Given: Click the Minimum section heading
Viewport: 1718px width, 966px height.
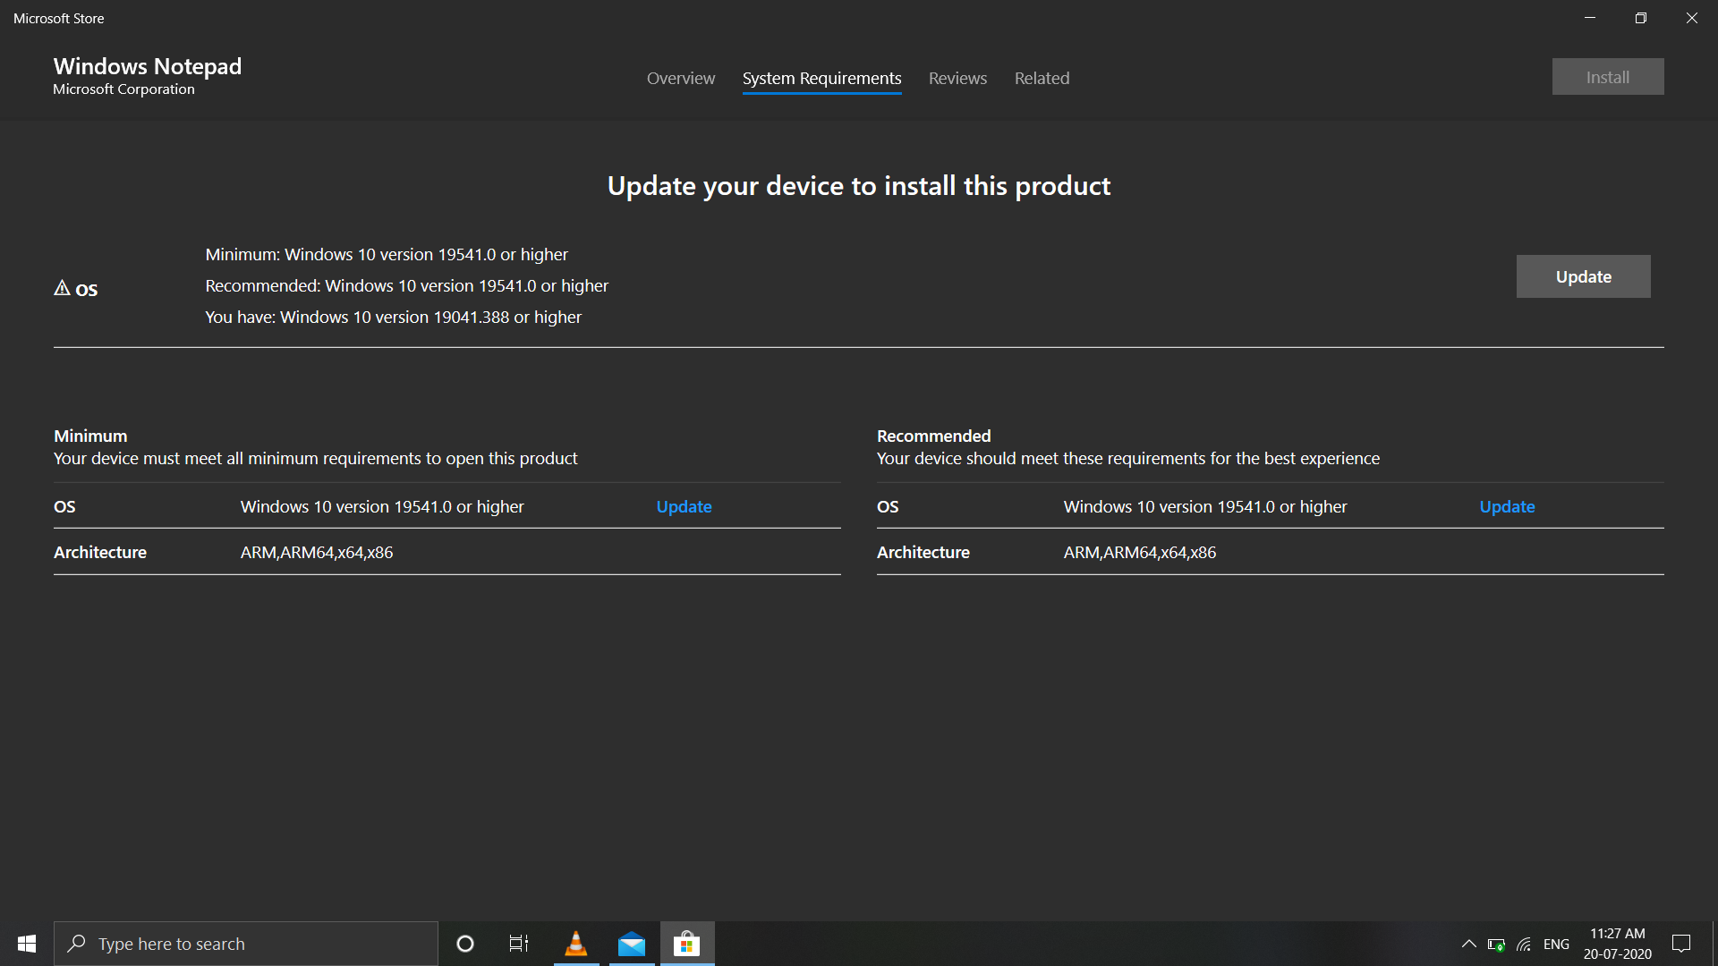Looking at the screenshot, I should 90,436.
